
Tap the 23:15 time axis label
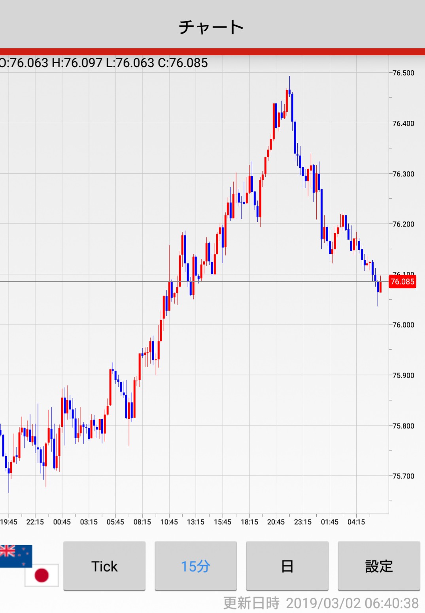click(303, 522)
